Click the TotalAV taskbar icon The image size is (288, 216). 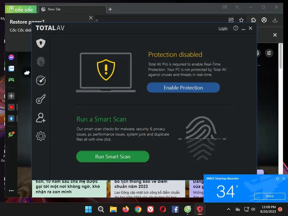coord(200,209)
